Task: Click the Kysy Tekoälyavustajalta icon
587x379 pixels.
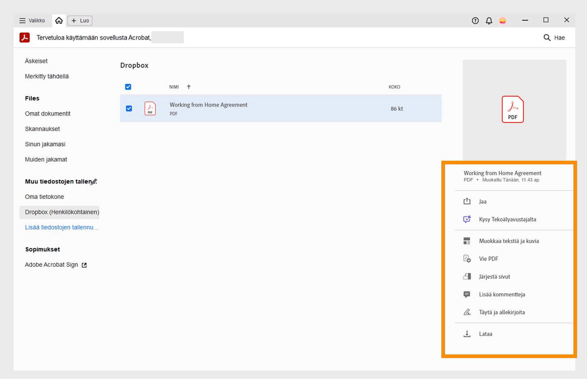Action: tap(467, 219)
